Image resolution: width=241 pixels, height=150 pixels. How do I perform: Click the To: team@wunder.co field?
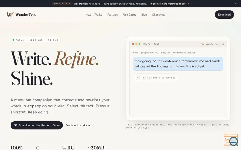point(212,44)
